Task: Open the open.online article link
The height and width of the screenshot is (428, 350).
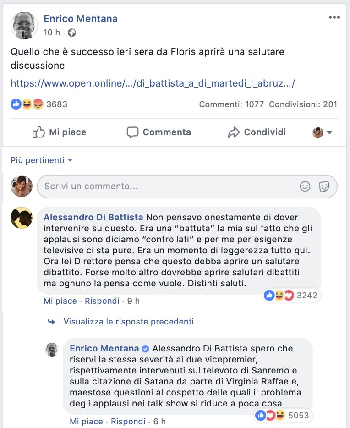Action: point(153,83)
